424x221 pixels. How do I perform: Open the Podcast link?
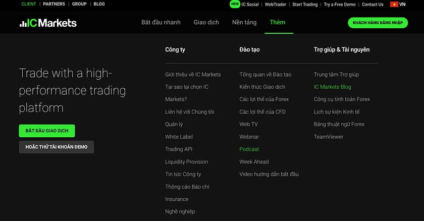click(x=249, y=149)
